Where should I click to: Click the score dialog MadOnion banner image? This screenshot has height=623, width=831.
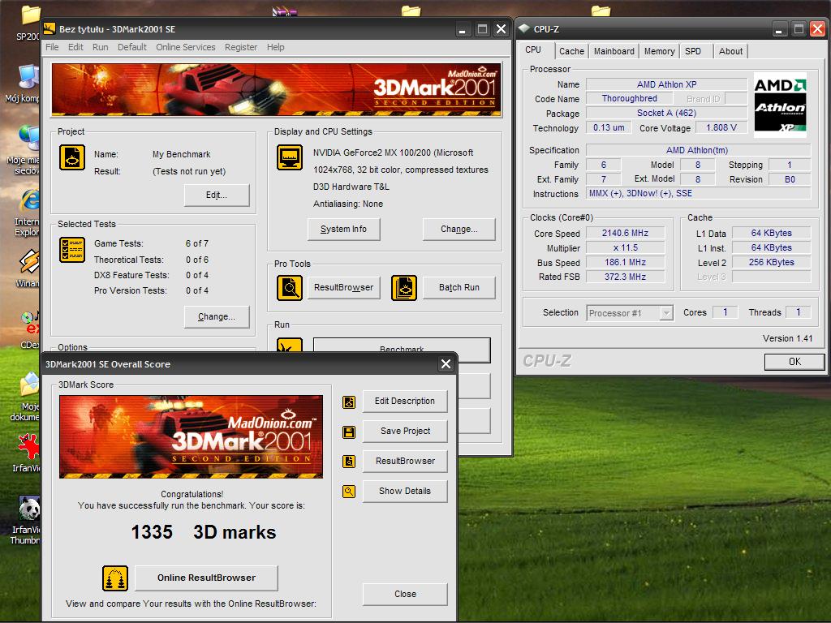[191, 437]
